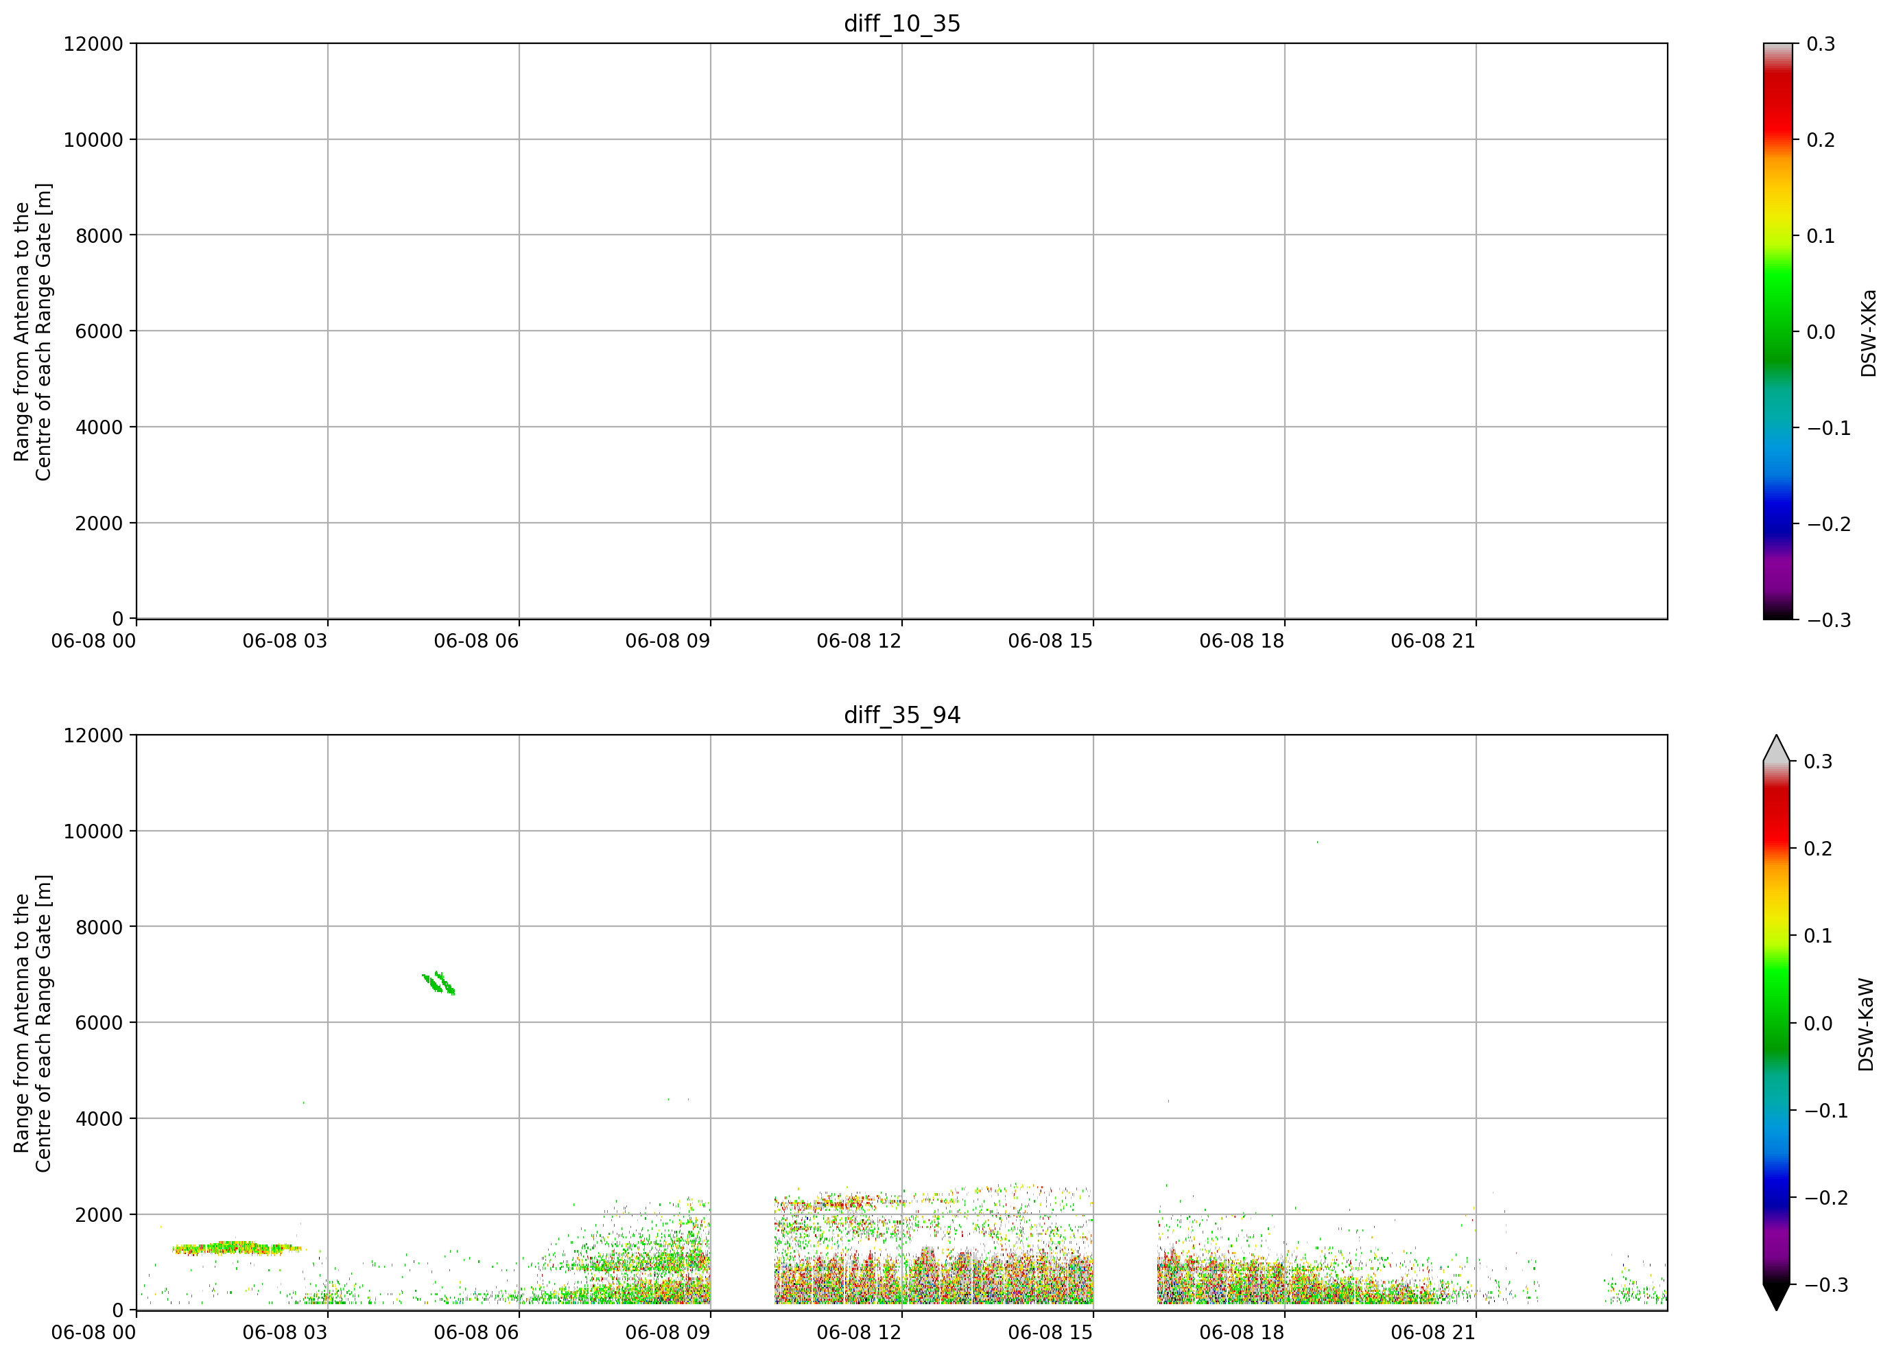Click the 06-08 18 x-tick under diff_35_94

click(1242, 1332)
